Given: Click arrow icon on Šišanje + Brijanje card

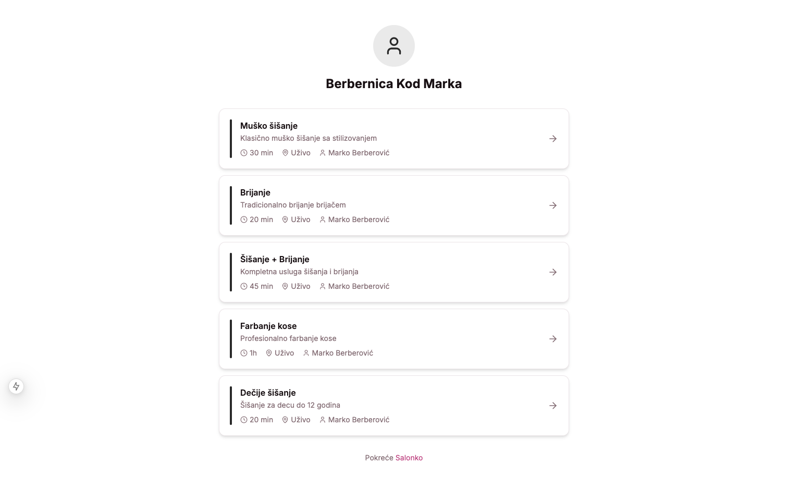Looking at the screenshot, I should point(553,272).
